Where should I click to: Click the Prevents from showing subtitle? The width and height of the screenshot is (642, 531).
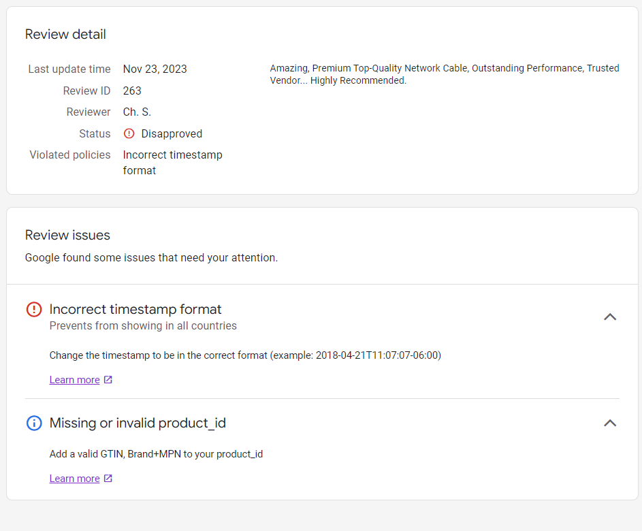143,326
